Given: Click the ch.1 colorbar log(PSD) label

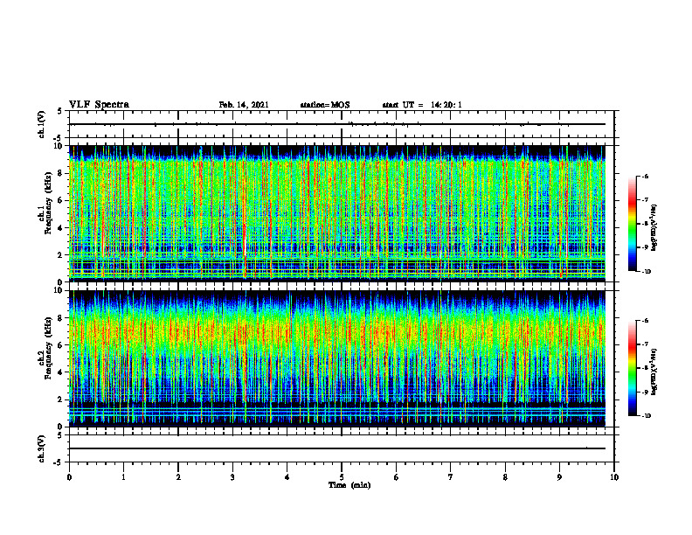Looking at the screenshot, I should [654, 228].
